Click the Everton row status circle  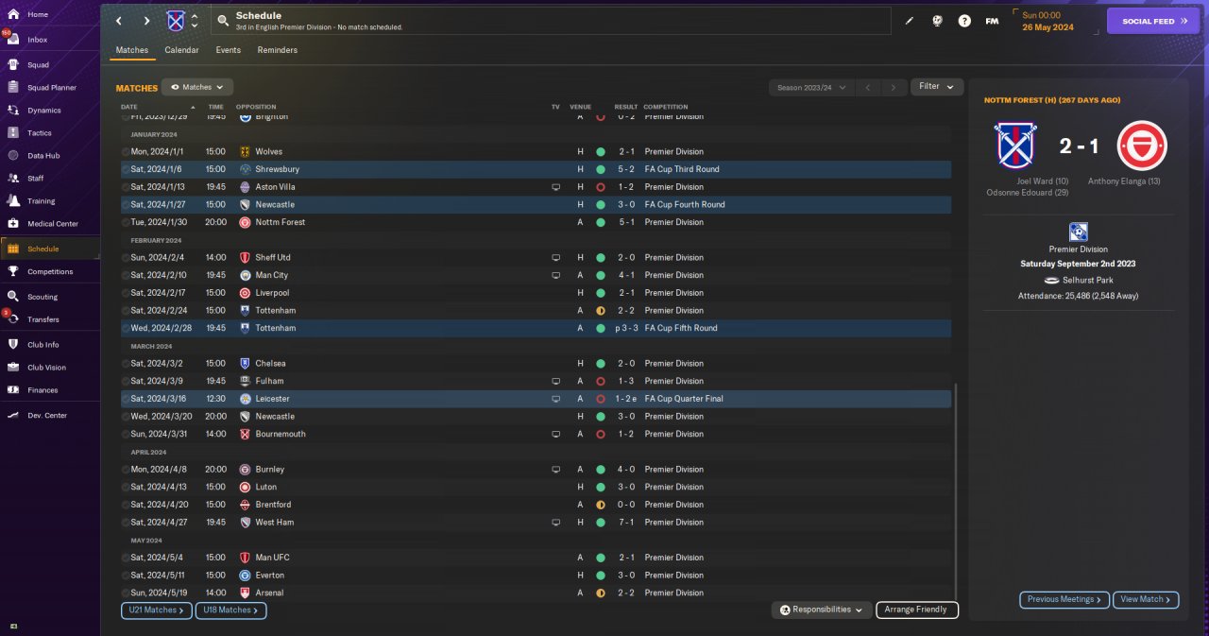tap(600, 576)
